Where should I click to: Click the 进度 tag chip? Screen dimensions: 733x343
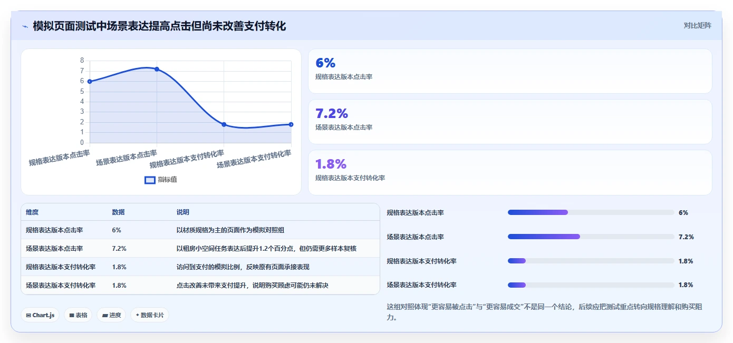tap(111, 315)
